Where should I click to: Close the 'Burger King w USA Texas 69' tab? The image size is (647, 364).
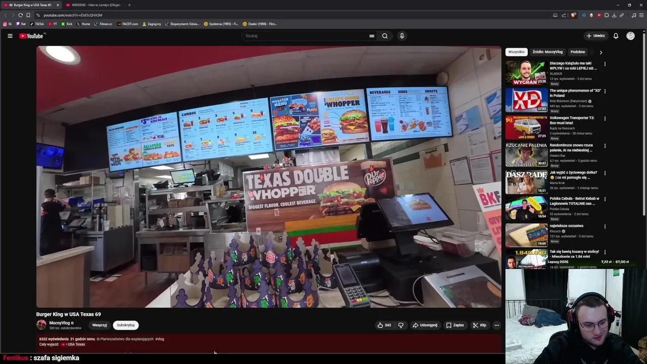58,5
